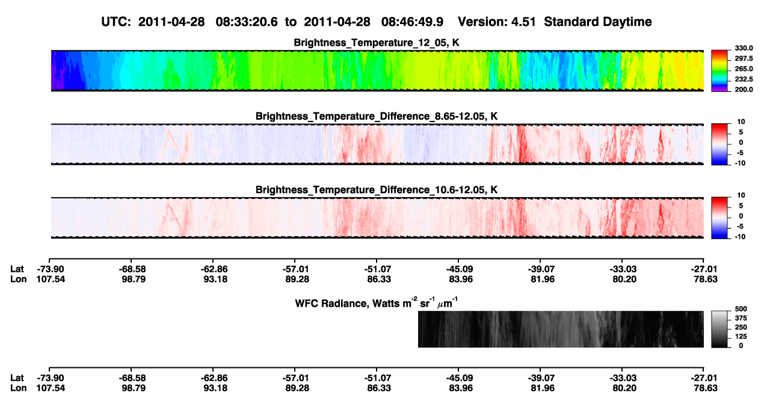Click the 'Version: 4.51' text in header
This screenshot has width=782, height=401.
pyautogui.click(x=497, y=22)
